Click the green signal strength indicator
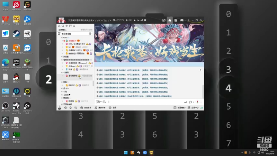This screenshot has width=277, height=156. click(202, 107)
